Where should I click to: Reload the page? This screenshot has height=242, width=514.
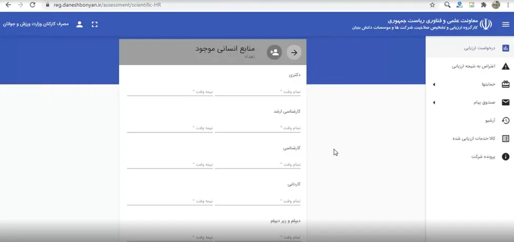pos(32,5)
